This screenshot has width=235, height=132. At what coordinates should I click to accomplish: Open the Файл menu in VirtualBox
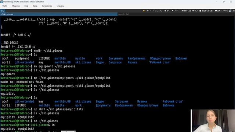(5, 6)
